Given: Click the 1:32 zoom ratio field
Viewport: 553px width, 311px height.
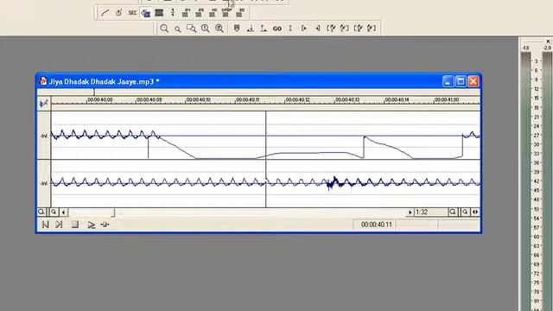Looking at the screenshot, I should click(430, 212).
